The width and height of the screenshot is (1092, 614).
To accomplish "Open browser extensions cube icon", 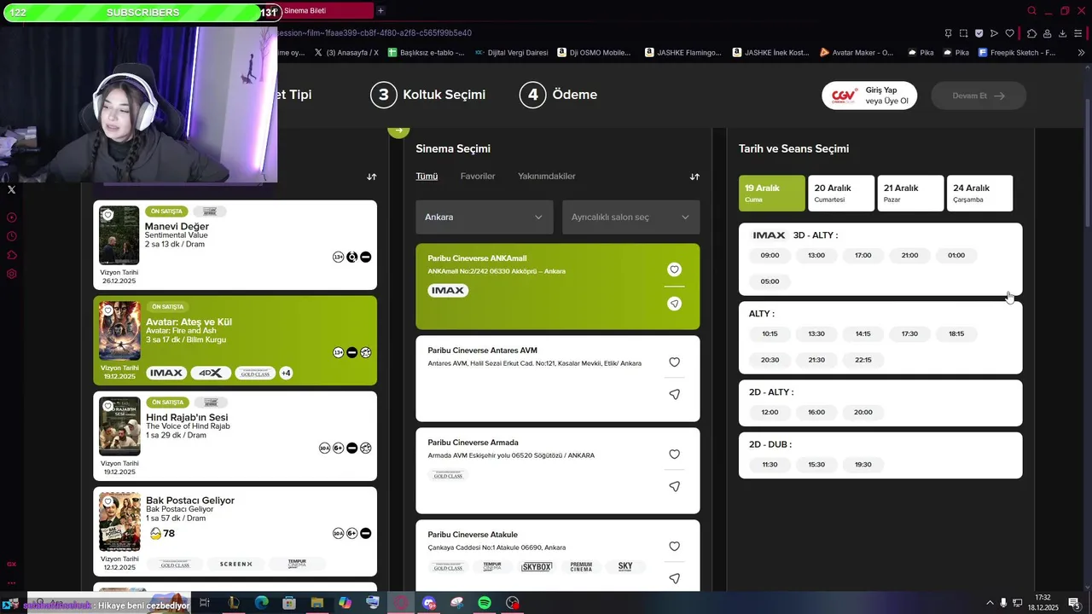I will point(1031,33).
